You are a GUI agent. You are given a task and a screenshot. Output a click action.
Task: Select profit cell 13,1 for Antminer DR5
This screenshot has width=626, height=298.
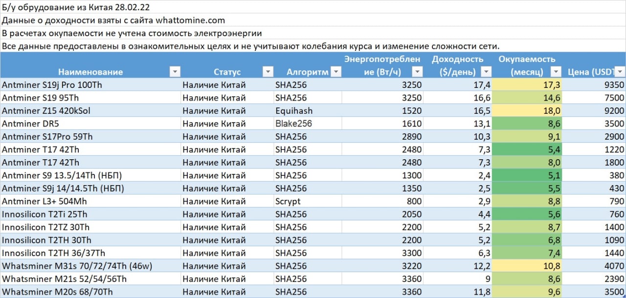(457, 124)
